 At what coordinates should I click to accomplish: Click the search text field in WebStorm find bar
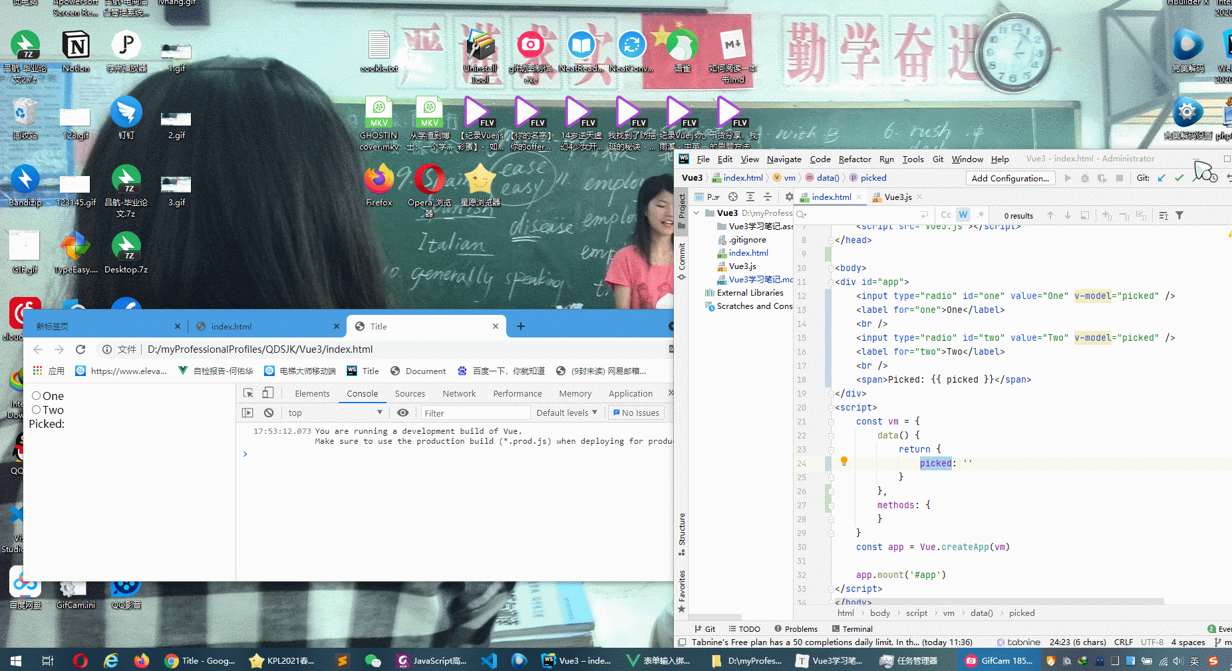click(x=863, y=215)
